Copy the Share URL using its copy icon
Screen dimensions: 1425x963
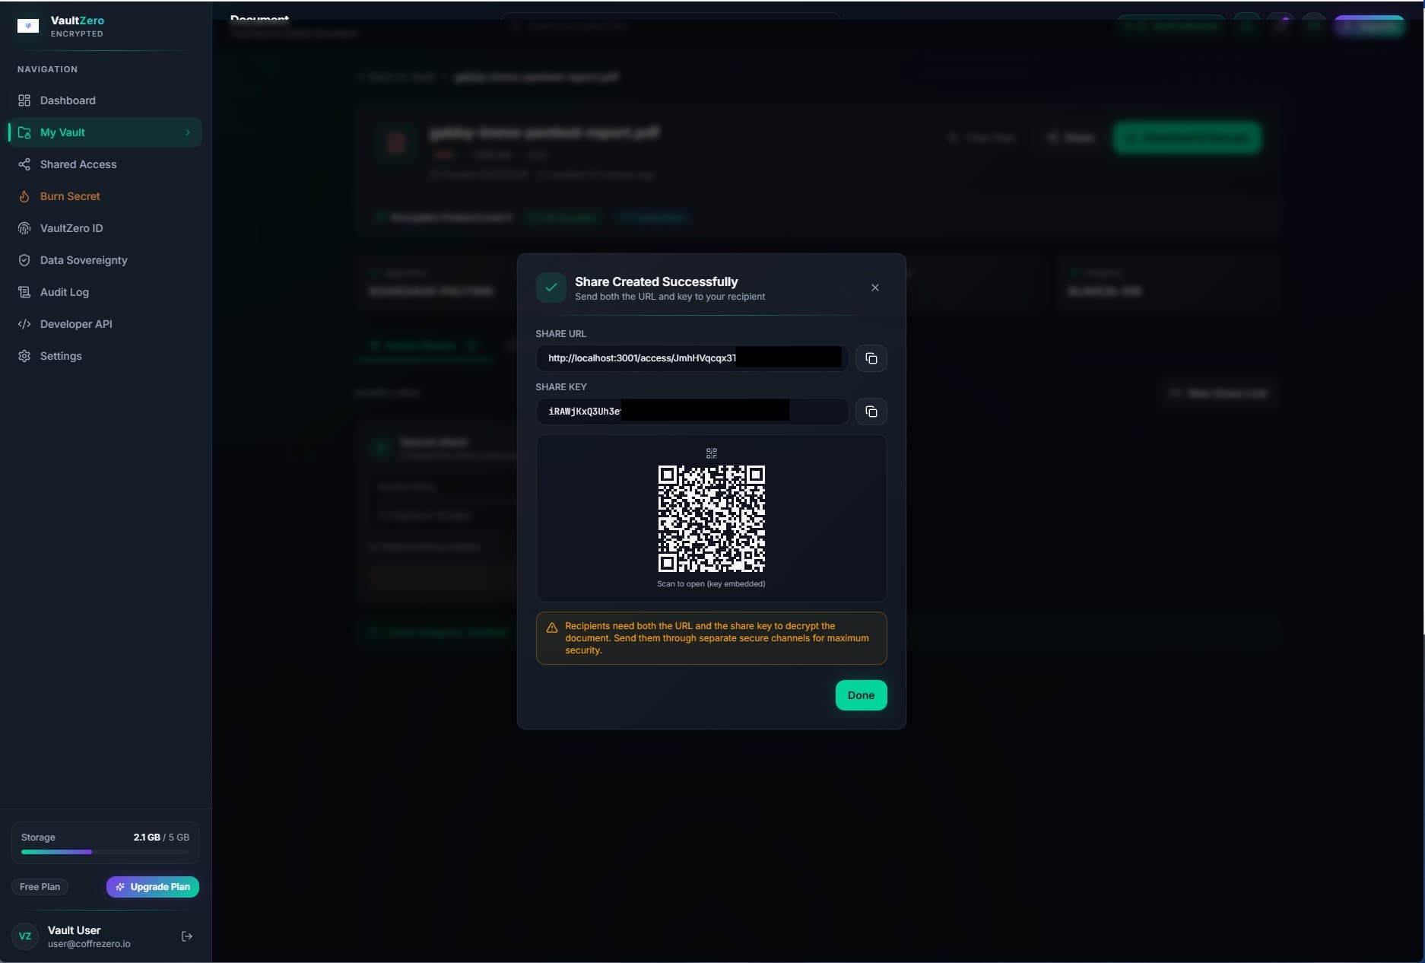871,358
